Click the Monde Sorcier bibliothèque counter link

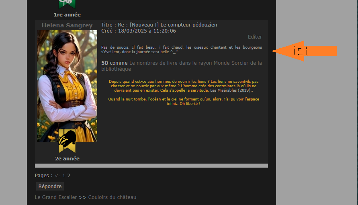click(x=182, y=66)
